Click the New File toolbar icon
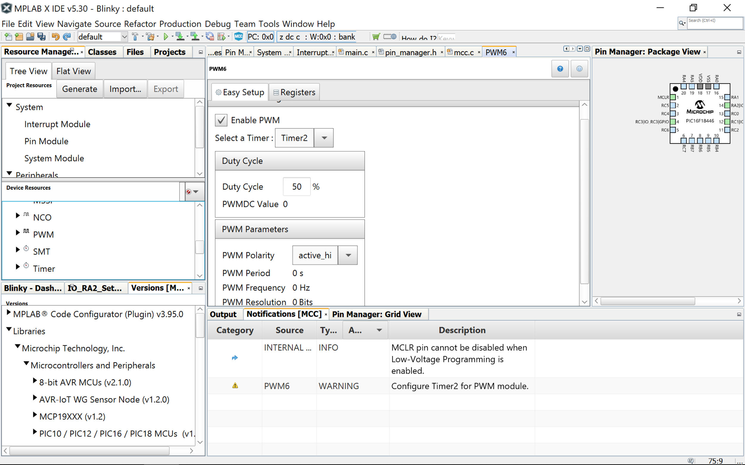This screenshot has width=745, height=465. tap(8, 37)
